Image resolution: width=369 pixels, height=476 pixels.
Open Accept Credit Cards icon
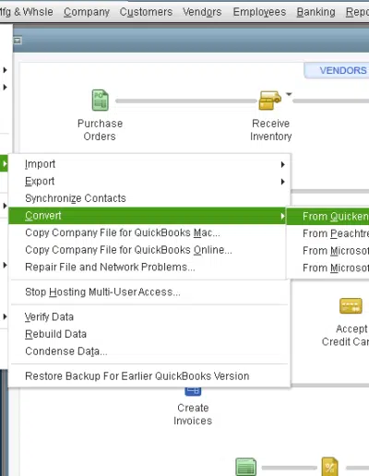pyautogui.click(x=351, y=306)
